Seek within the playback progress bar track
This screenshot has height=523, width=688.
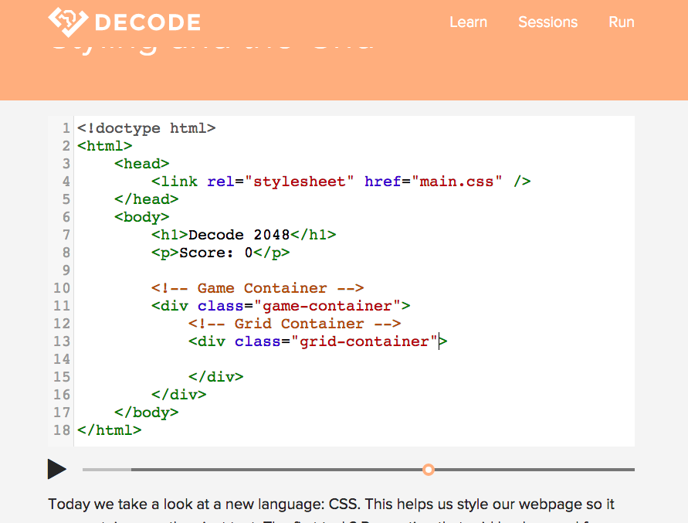(x=358, y=470)
